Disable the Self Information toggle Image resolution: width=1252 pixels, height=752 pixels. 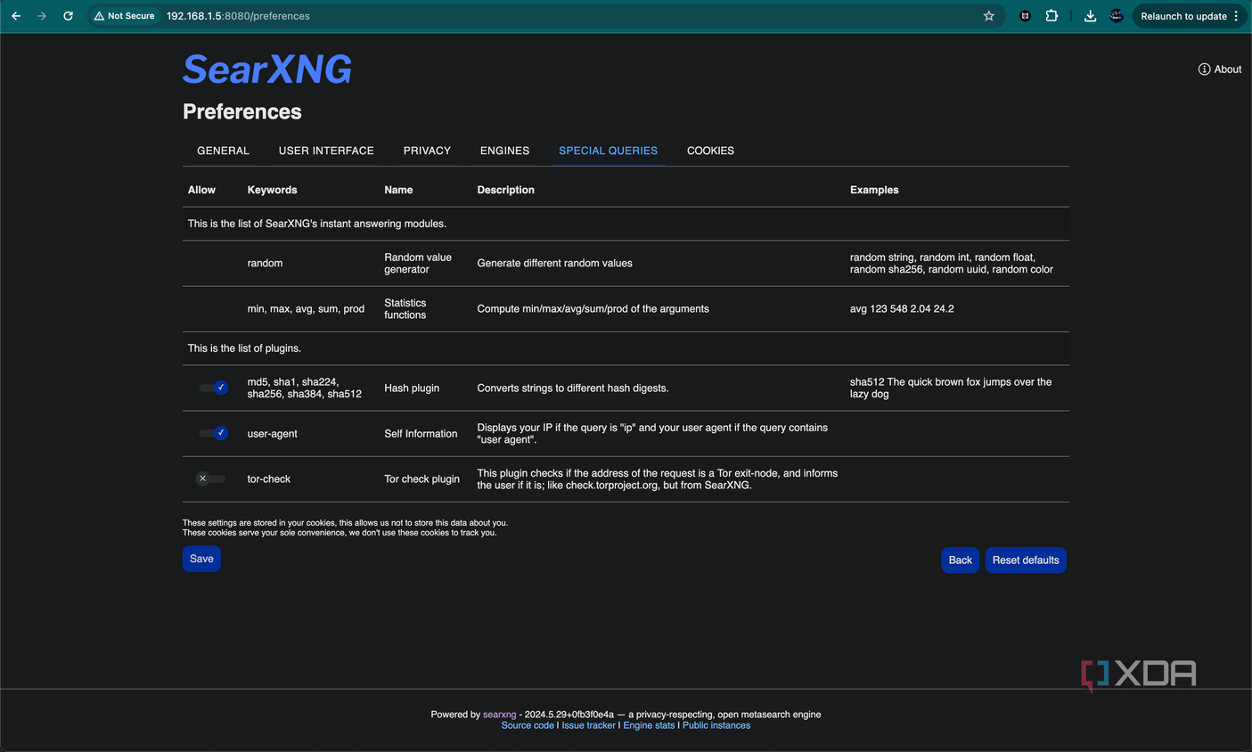(213, 433)
